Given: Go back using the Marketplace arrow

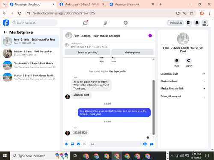Looking at the screenshot, I should click(x=5, y=32).
